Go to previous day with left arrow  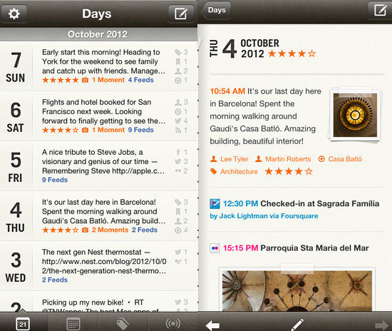(x=212, y=325)
